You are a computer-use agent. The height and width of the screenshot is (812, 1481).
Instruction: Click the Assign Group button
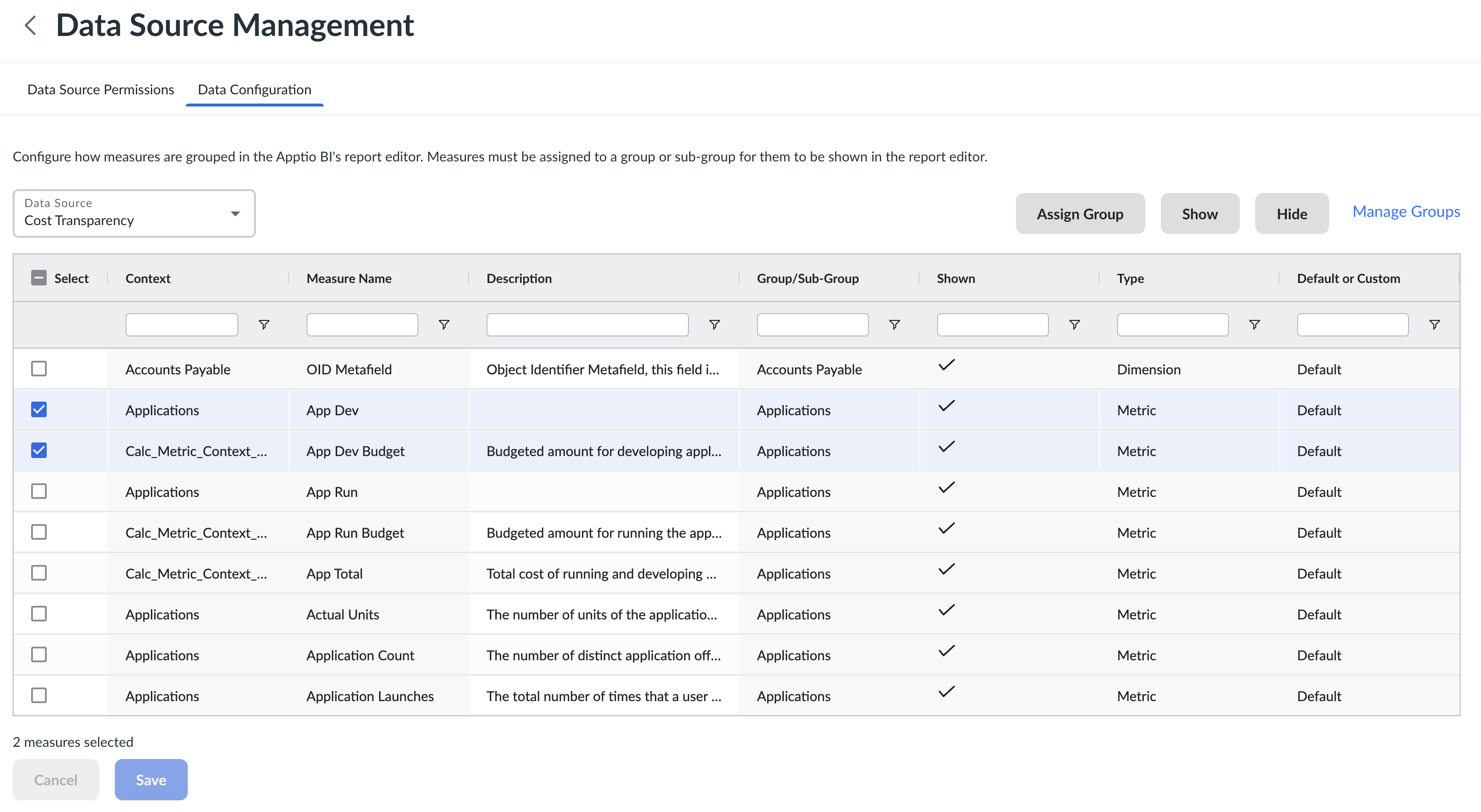(x=1079, y=214)
